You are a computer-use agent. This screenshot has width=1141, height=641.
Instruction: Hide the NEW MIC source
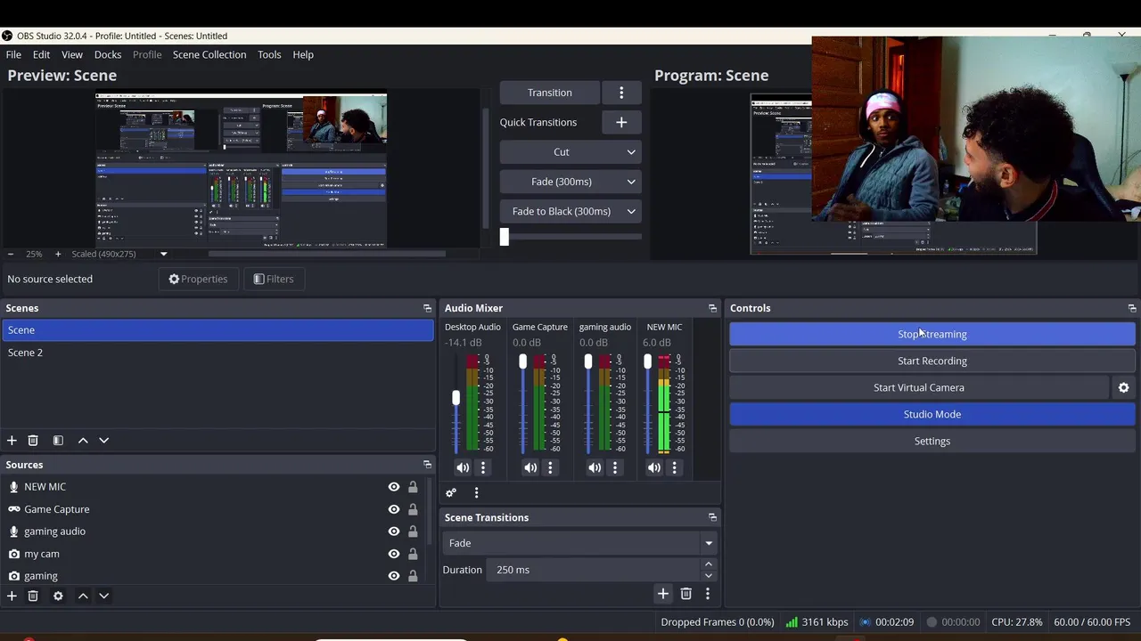pos(393,487)
